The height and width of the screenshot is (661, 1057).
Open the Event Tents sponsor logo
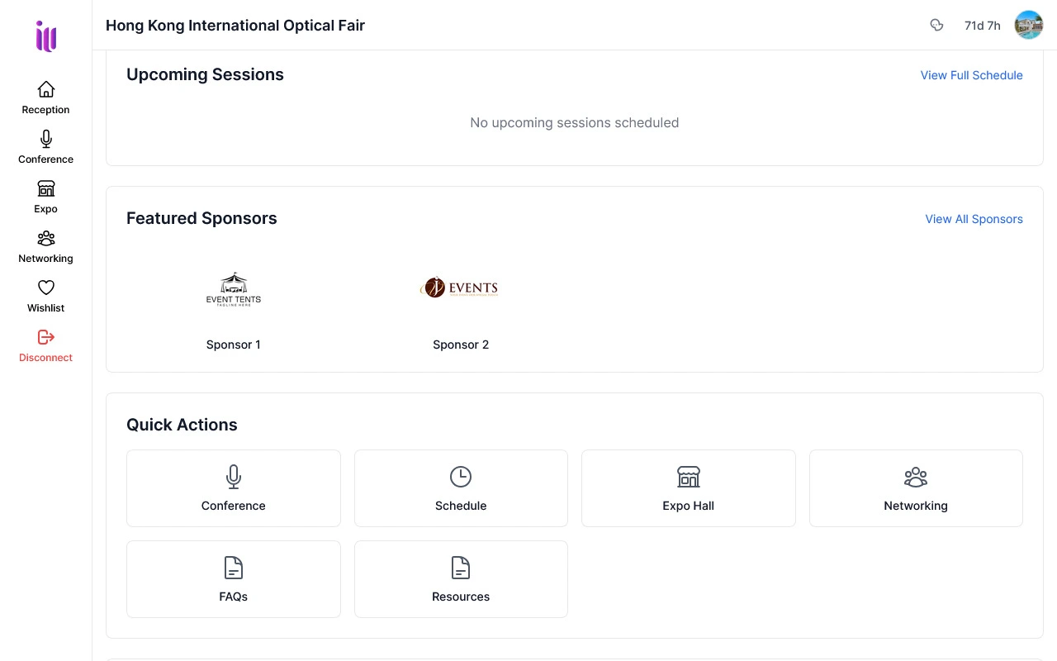click(234, 289)
